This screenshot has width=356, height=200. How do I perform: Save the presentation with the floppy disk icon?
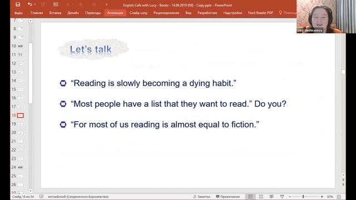pyautogui.click(x=18, y=4)
